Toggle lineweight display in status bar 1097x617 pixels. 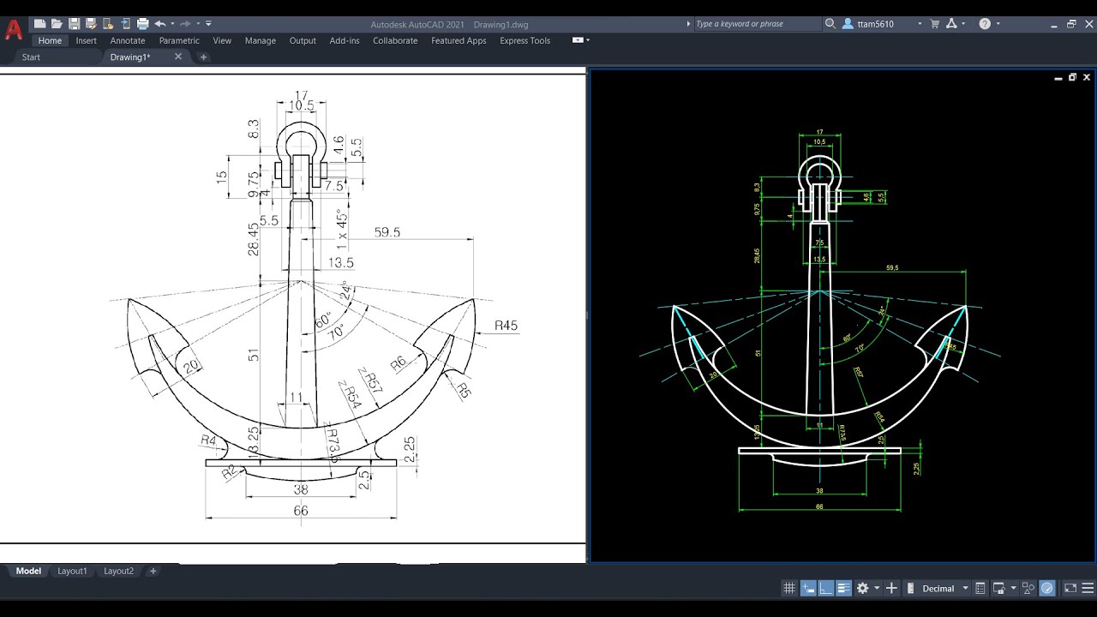844,588
